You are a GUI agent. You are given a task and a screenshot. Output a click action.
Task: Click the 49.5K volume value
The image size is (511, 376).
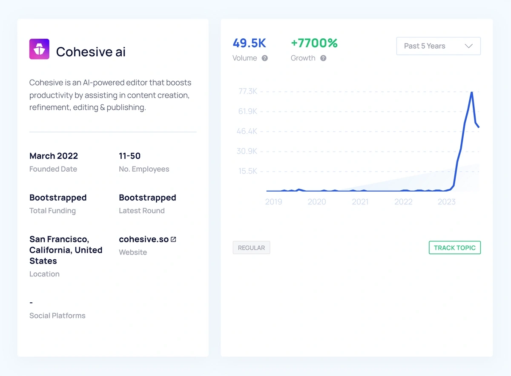[x=249, y=43]
